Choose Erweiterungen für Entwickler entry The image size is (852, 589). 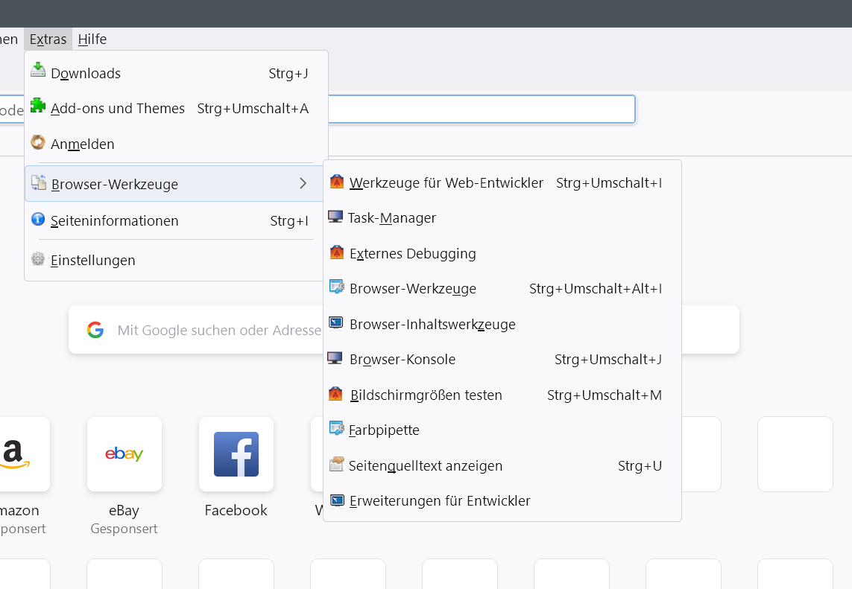[440, 501]
